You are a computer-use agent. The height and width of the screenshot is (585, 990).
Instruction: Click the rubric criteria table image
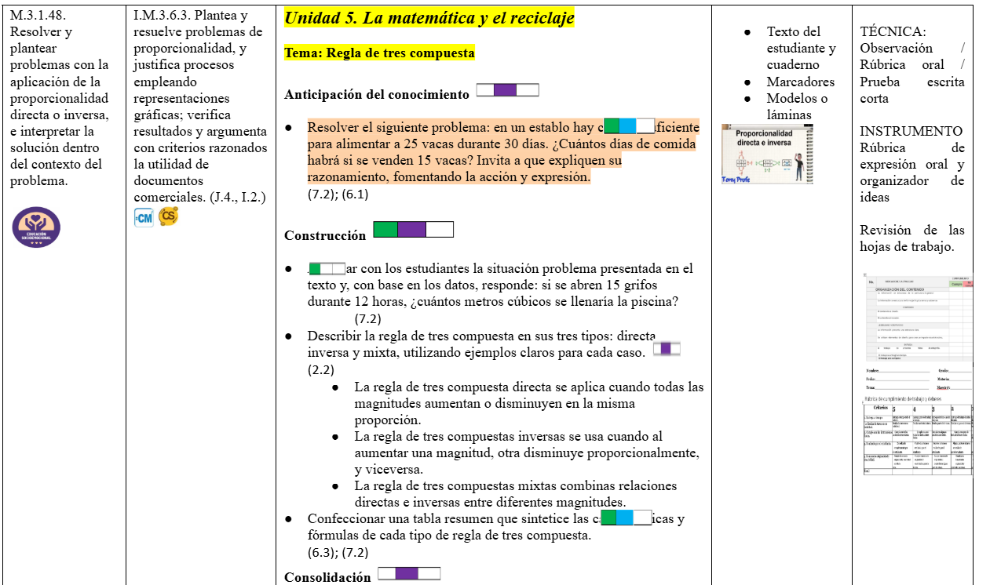(x=919, y=434)
